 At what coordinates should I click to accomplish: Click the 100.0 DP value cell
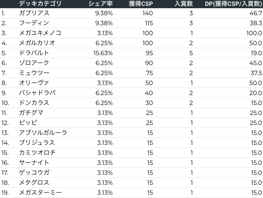tap(254, 33)
